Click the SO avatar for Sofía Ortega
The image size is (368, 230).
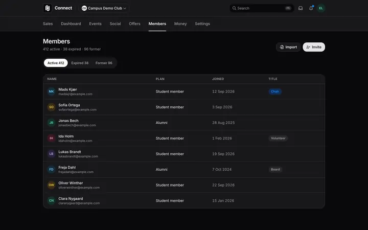pos(52,107)
